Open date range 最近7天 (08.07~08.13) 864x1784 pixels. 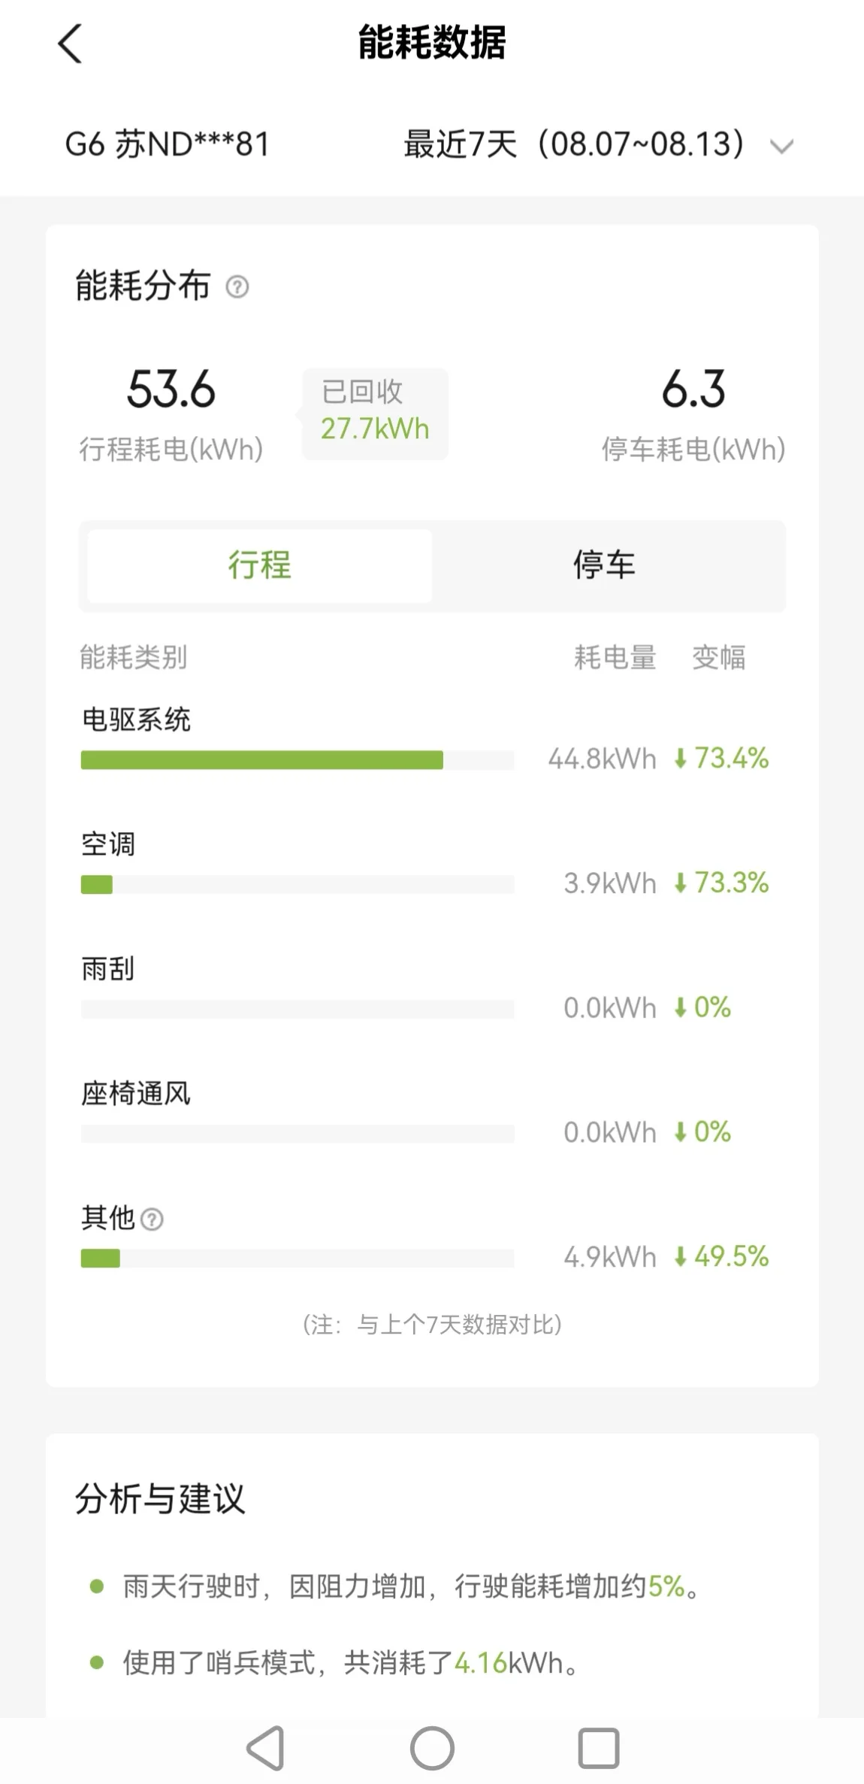click(599, 144)
